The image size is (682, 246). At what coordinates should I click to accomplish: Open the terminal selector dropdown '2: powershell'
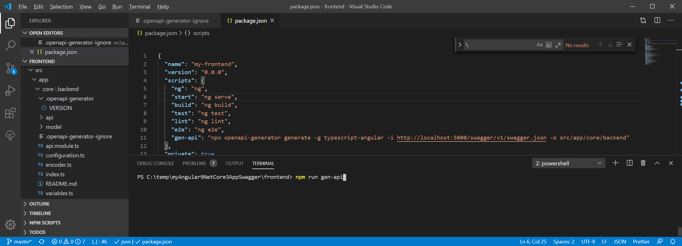(x=569, y=163)
